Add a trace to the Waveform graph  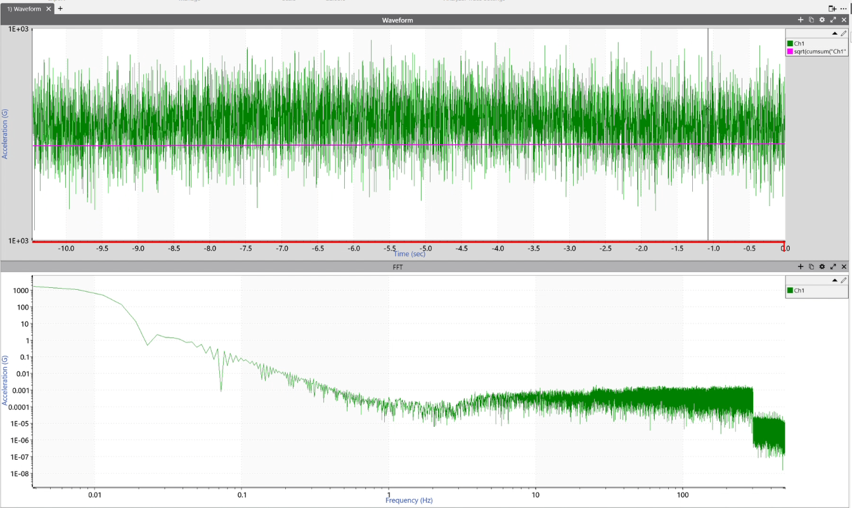[801, 20]
